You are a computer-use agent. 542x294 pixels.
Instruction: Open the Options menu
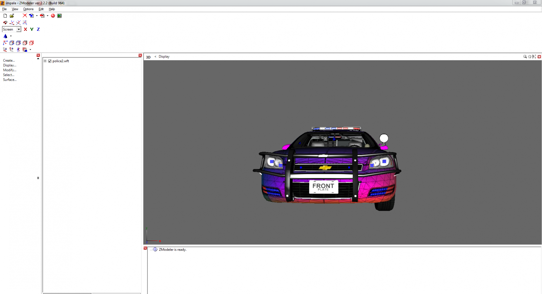pos(28,9)
